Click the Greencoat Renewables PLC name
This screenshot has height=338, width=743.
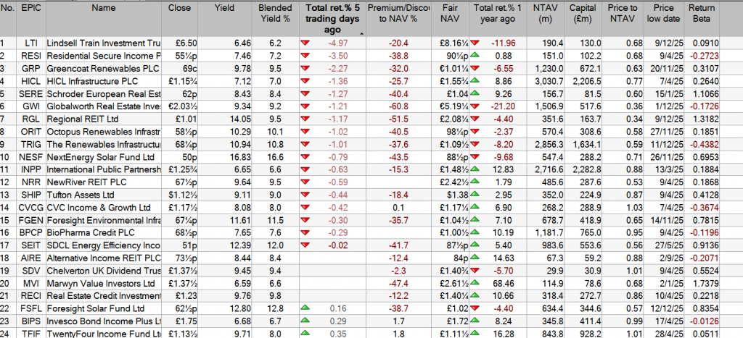point(103,67)
